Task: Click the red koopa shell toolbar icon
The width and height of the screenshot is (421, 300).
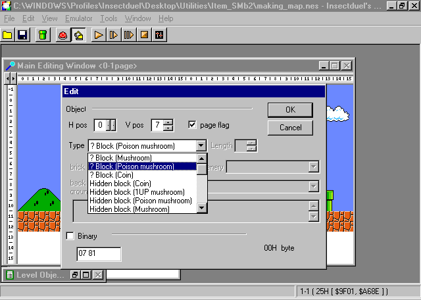Action: tap(63, 34)
